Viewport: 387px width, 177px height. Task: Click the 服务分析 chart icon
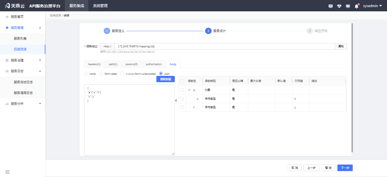pos(7,104)
